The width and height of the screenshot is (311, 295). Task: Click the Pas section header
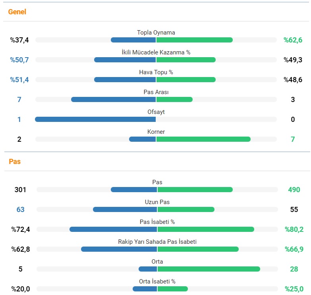pyautogui.click(x=14, y=162)
